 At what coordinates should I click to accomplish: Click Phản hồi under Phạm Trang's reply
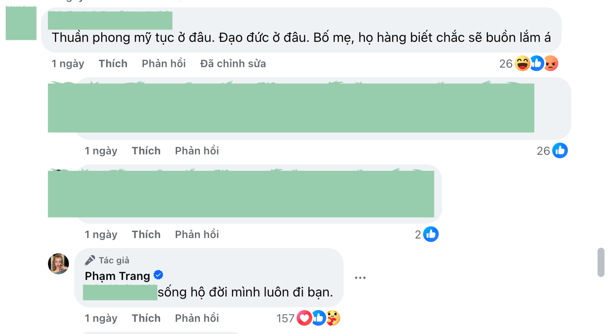coord(197,318)
